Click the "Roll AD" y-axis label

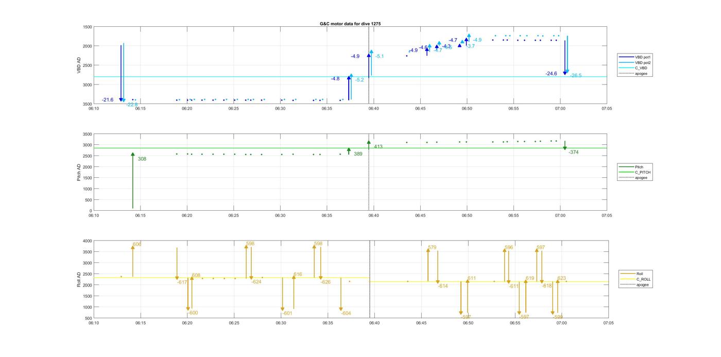point(79,279)
